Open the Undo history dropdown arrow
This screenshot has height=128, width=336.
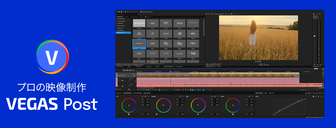(x=136, y=12)
